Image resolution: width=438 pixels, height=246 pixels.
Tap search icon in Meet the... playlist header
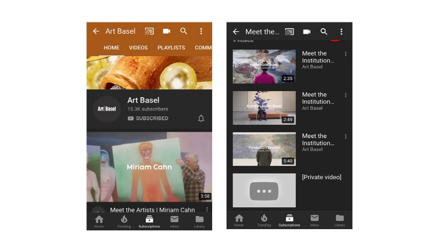[323, 32]
